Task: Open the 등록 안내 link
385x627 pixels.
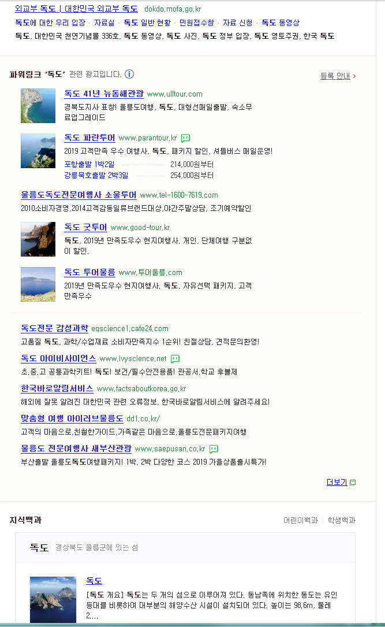Action: [x=335, y=76]
